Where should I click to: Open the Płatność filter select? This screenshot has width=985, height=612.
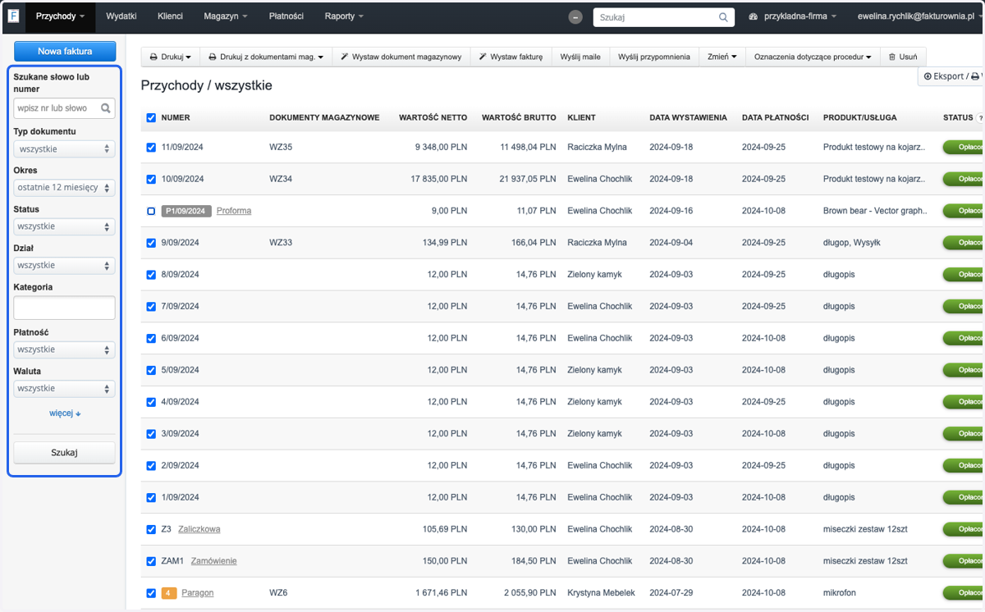[x=64, y=349]
